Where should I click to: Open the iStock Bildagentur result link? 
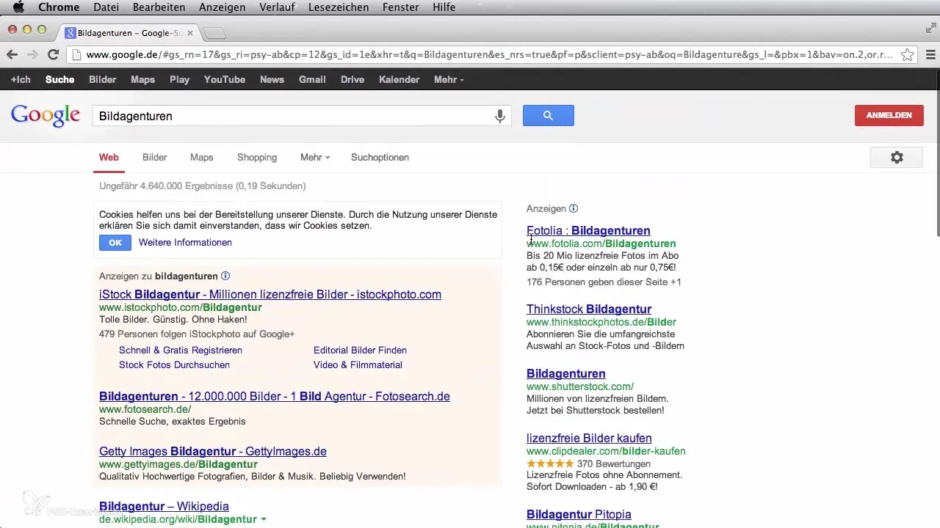tap(270, 295)
